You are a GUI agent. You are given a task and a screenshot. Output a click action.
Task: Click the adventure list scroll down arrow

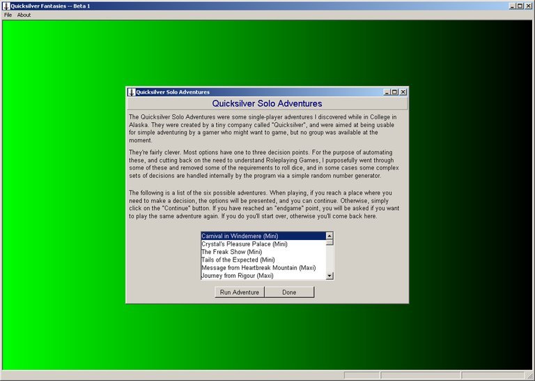pyautogui.click(x=329, y=276)
